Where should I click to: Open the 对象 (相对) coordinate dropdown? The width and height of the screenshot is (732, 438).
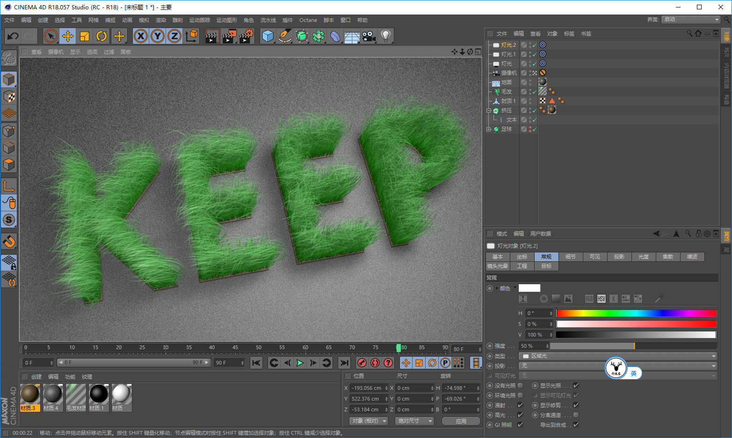tap(369, 421)
